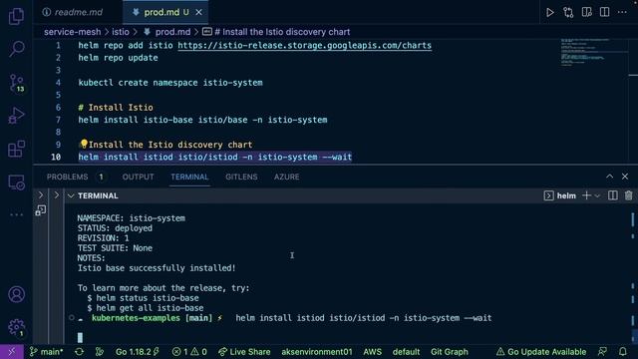Open the feedback icon in status bar

pyautogui.click(x=602, y=352)
